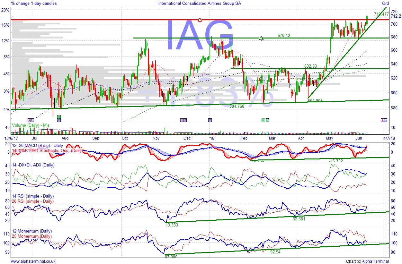Click the International Consolidated Airlines Group SA title

pyautogui.click(x=200, y=3)
